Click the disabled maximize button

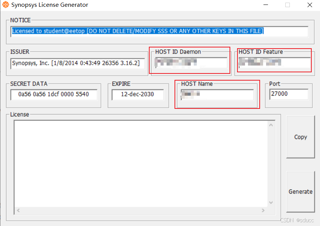pos(288,5)
